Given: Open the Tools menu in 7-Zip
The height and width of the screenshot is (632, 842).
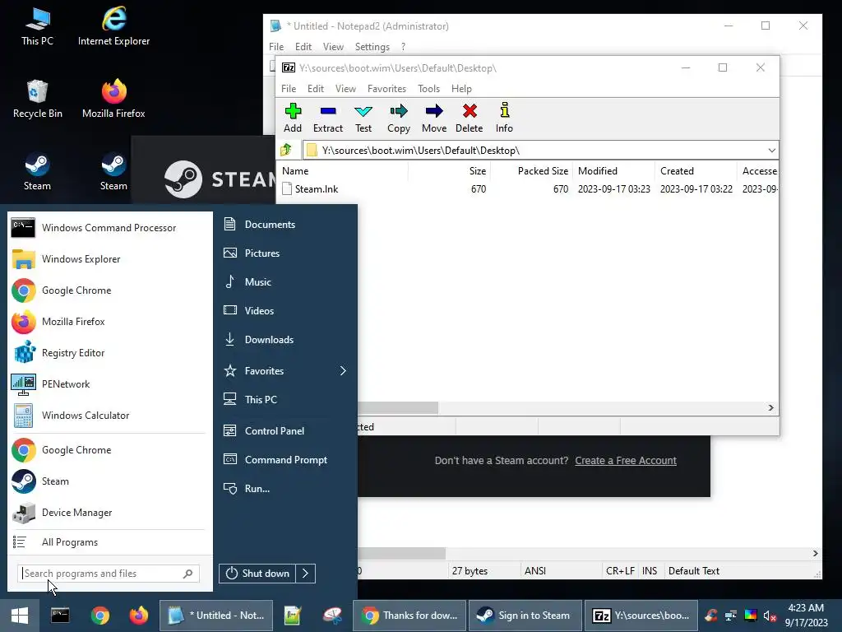Looking at the screenshot, I should [428, 89].
